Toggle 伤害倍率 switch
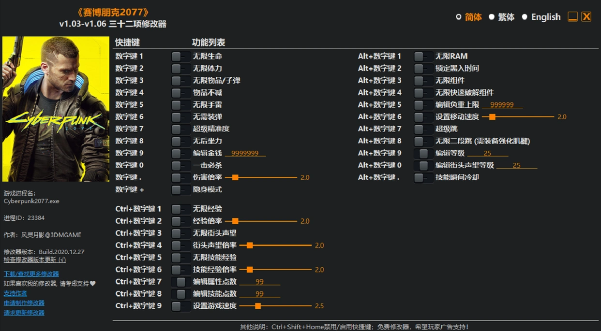Screen dimensions: 601x331 (x=180, y=177)
